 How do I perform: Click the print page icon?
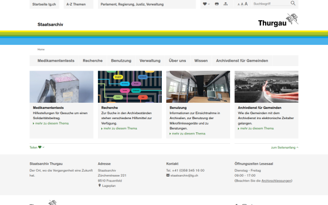(x=216, y=4)
